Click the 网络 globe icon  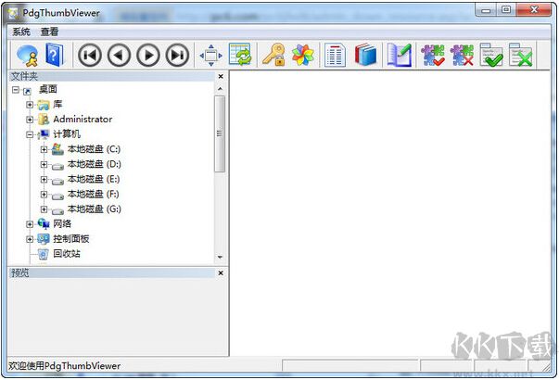click(44, 224)
